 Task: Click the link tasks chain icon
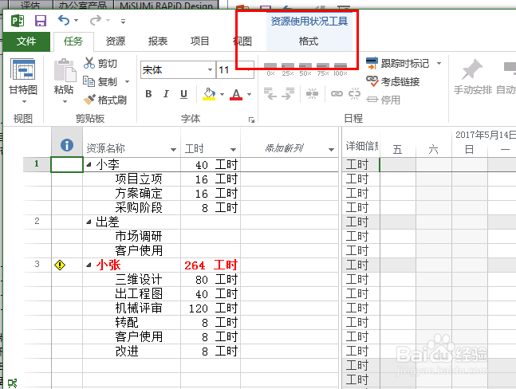click(x=337, y=94)
